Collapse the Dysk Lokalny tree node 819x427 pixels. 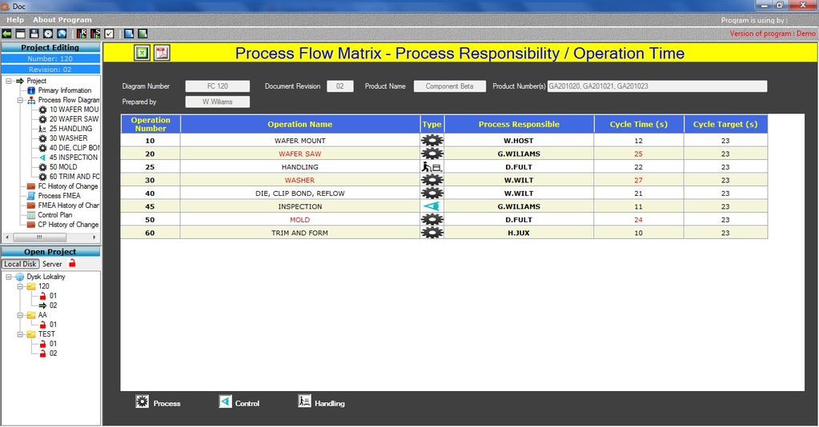[x=9, y=277]
